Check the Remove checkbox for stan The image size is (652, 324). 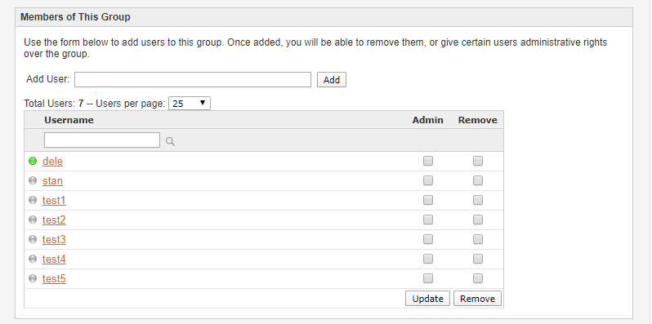pyautogui.click(x=478, y=180)
